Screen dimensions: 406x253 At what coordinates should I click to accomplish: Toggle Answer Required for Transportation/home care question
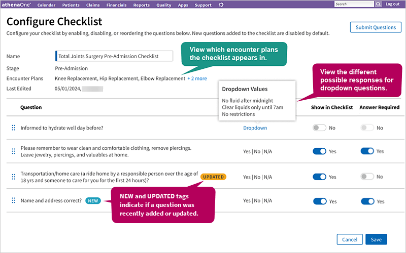[x=367, y=177]
